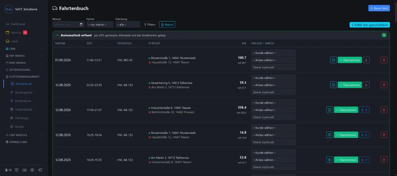Click the DATUM column header

tap(60, 44)
